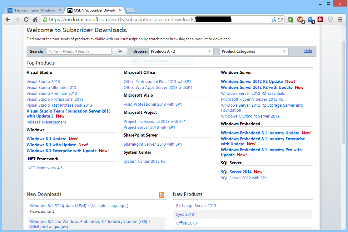The height and width of the screenshot is (232, 348).
Task: Go to the browser home page icon
Action: tap(35, 20)
